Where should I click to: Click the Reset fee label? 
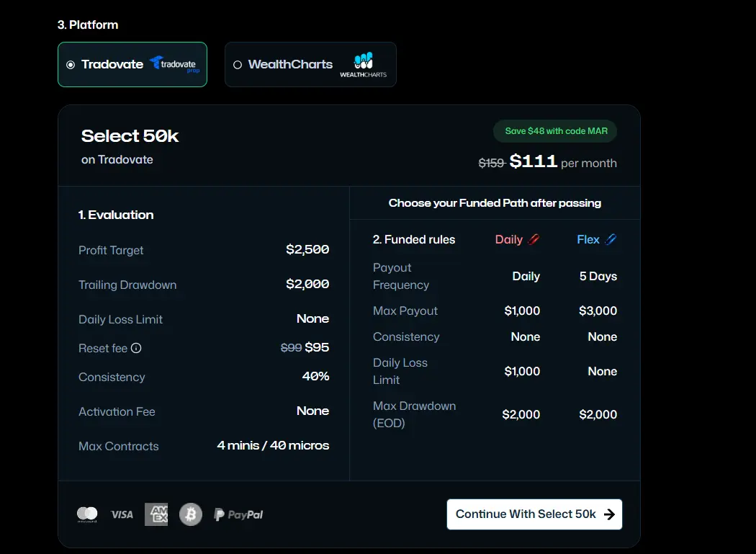[103, 348]
